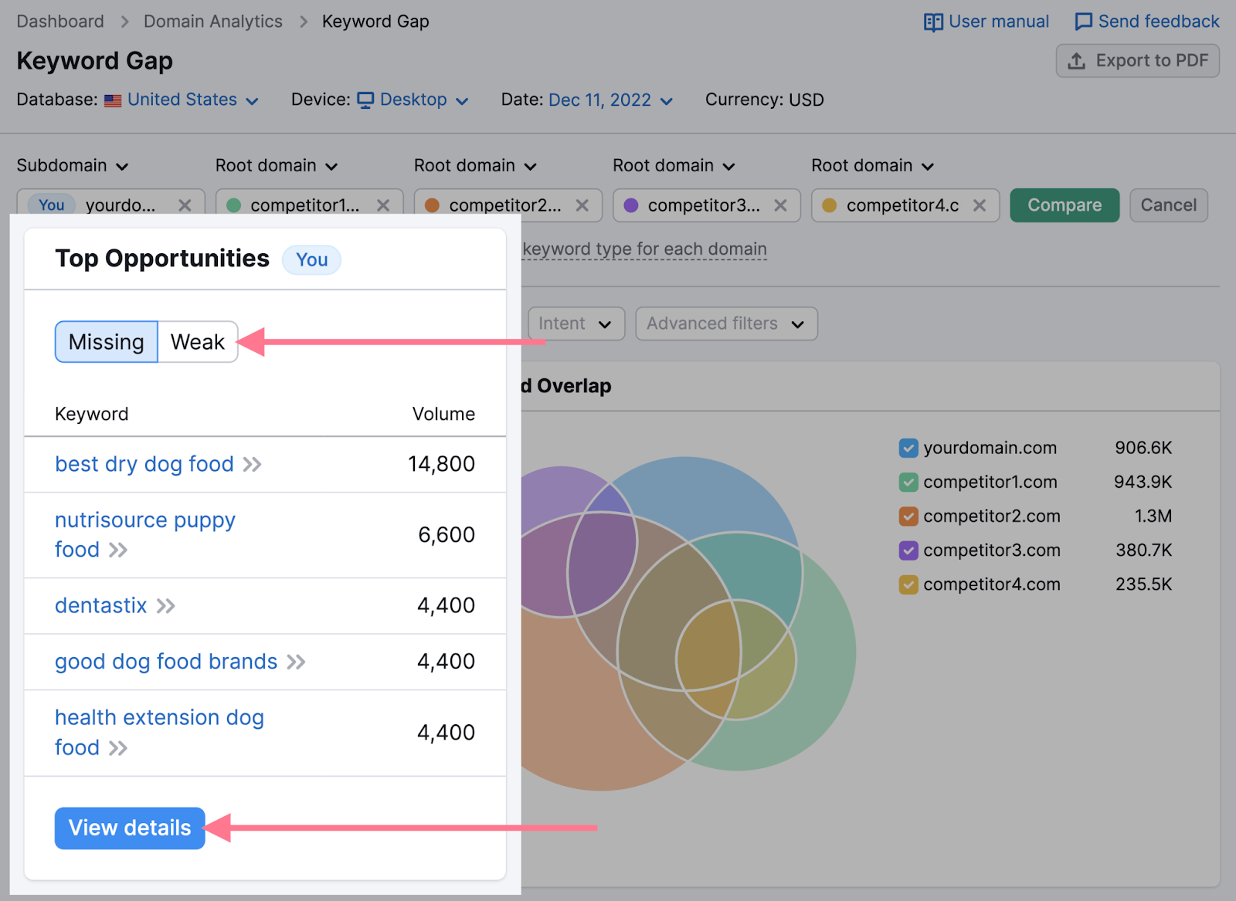Open the User manual
Viewport: 1236px width, 901px height.
pyautogui.click(x=986, y=21)
